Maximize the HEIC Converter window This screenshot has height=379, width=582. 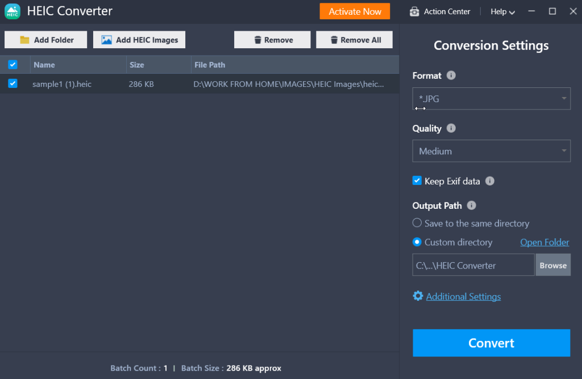coord(552,11)
